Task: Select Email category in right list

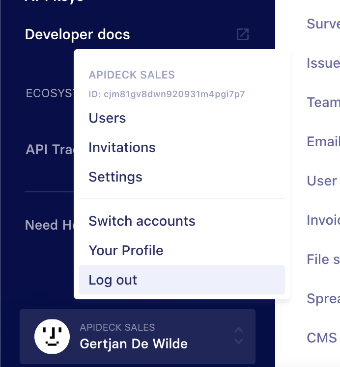Action: [x=323, y=141]
